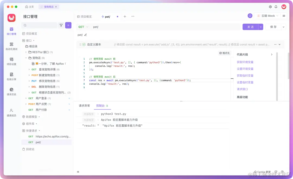Open the settings gear in the title bar

270,7
